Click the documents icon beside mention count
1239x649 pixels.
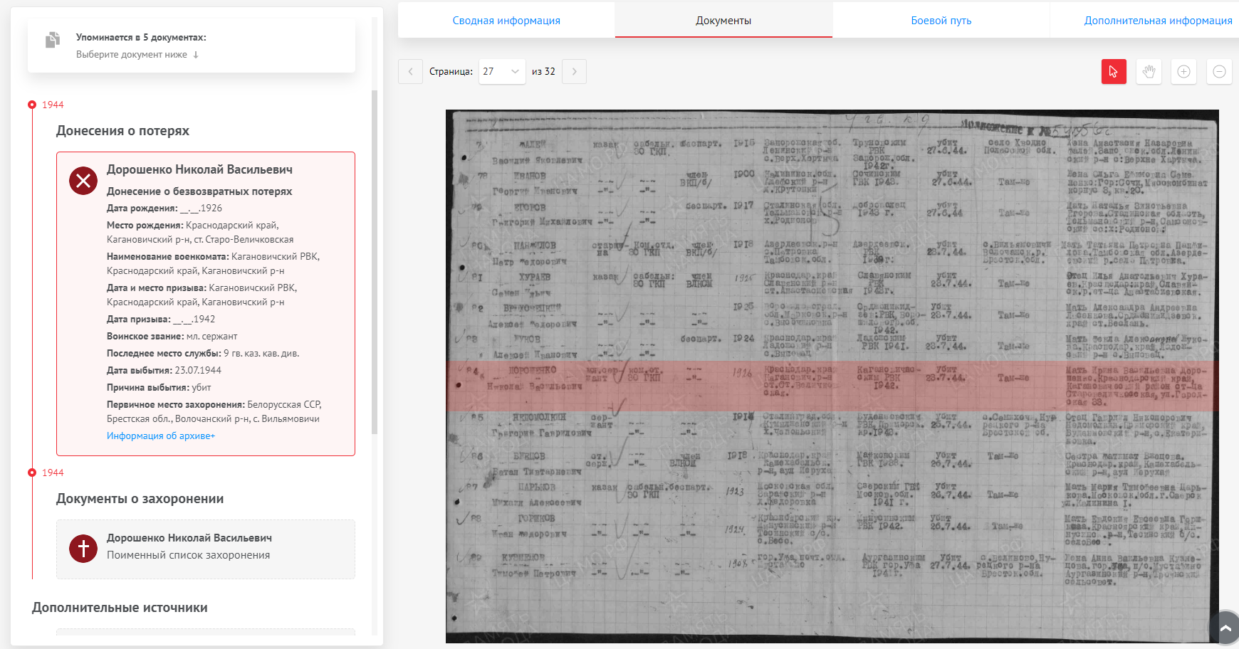pos(53,40)
